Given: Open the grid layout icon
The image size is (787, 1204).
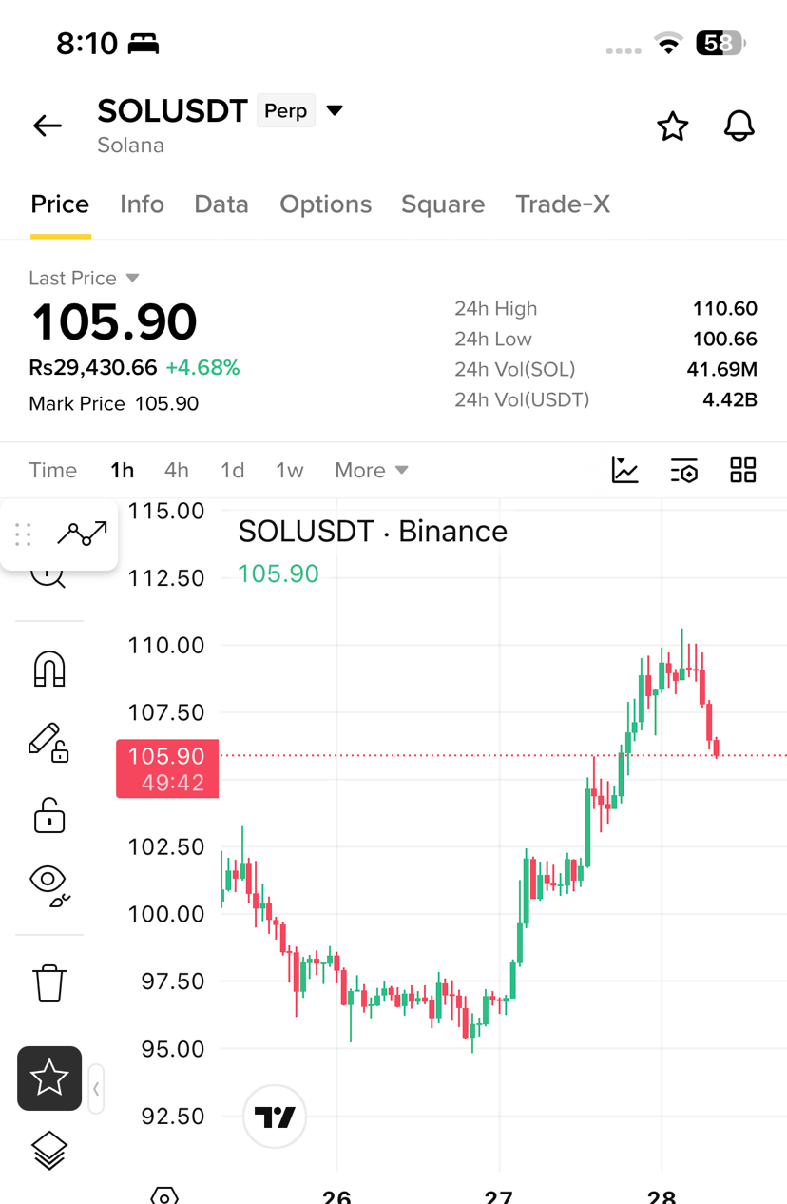Looking at the screenshot, I should [x=743, y=470].
